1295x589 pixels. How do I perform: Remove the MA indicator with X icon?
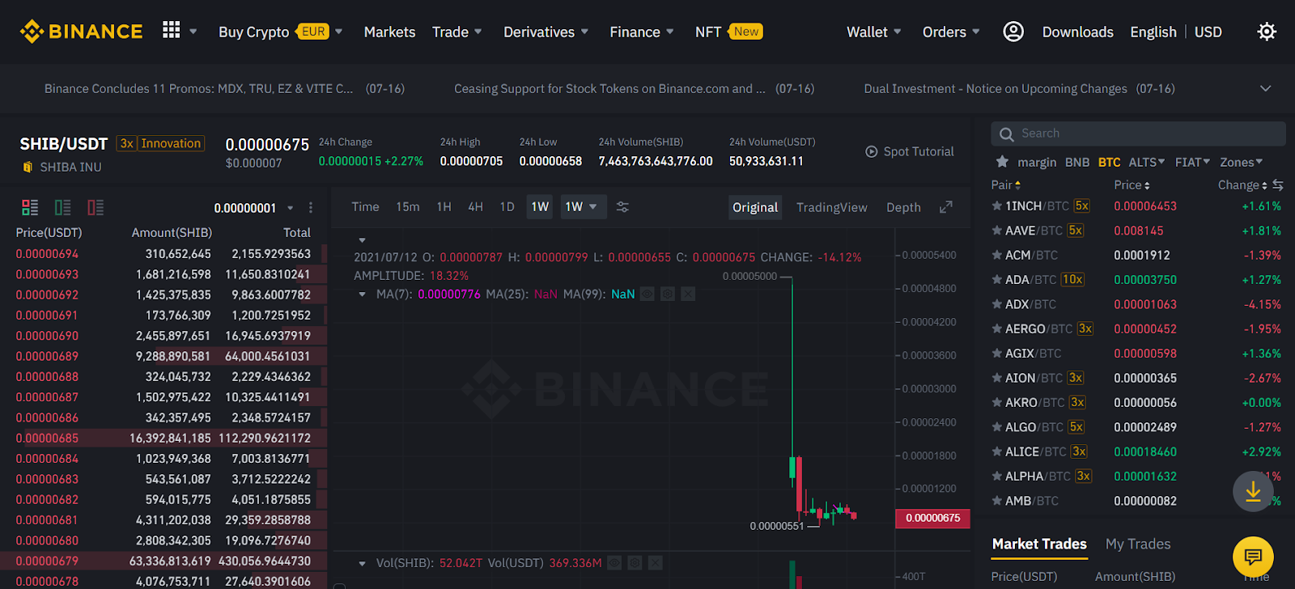688,294
